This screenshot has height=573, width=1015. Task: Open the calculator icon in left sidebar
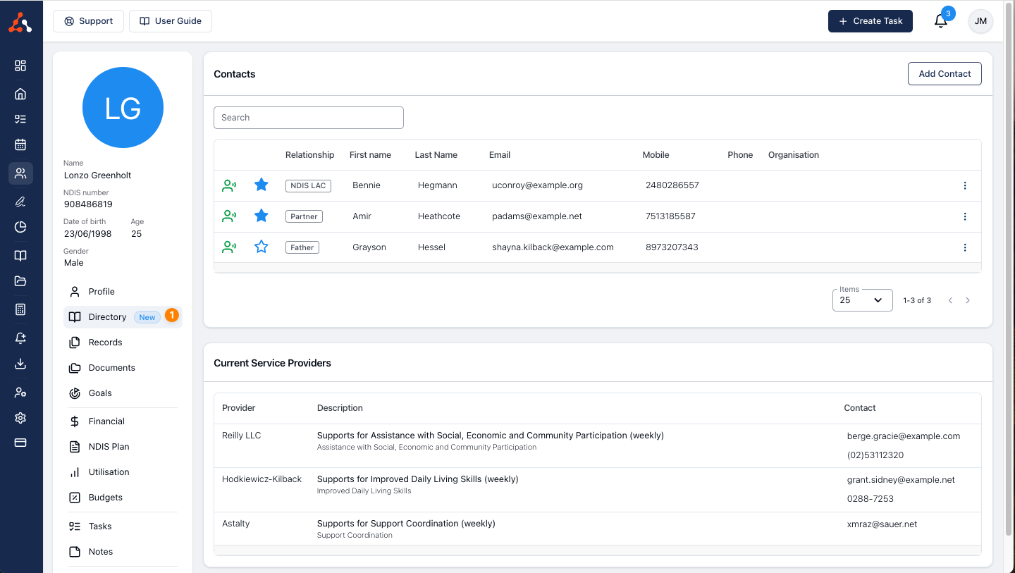pyautogui.click(x=20, y=309)
